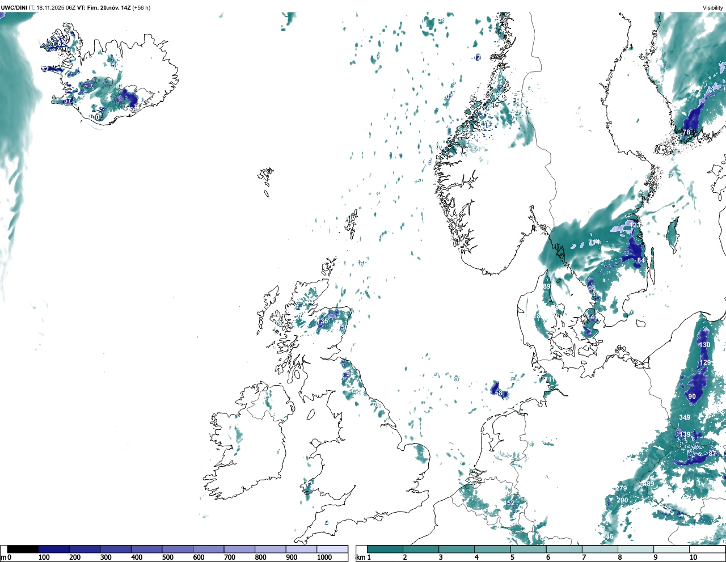Click the 200–300 m legend swatch
The height and width of the screenshot is (562, 726).
click(x=85, y=549)
